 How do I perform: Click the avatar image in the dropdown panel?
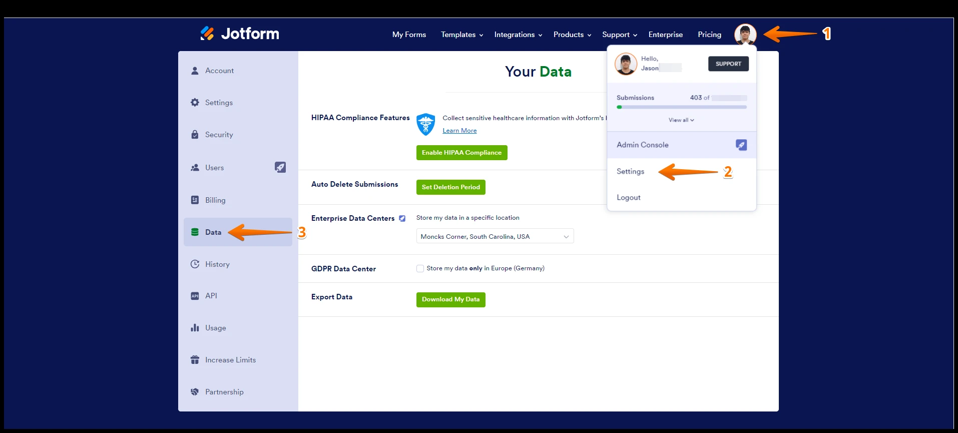626,64
